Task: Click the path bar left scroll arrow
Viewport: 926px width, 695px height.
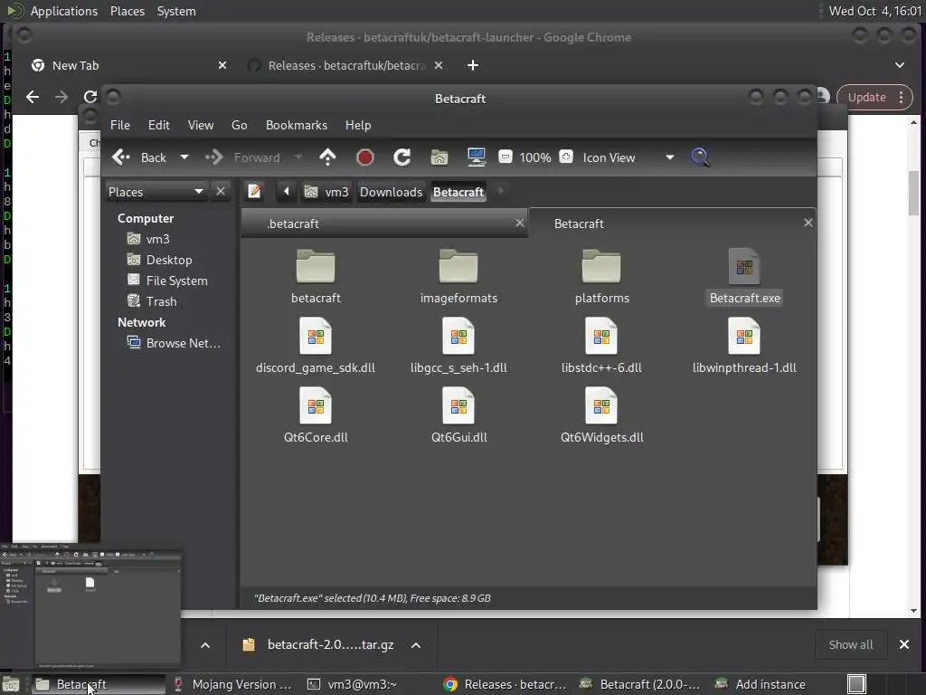Action: pyautogui.click(x=287, y=192)
